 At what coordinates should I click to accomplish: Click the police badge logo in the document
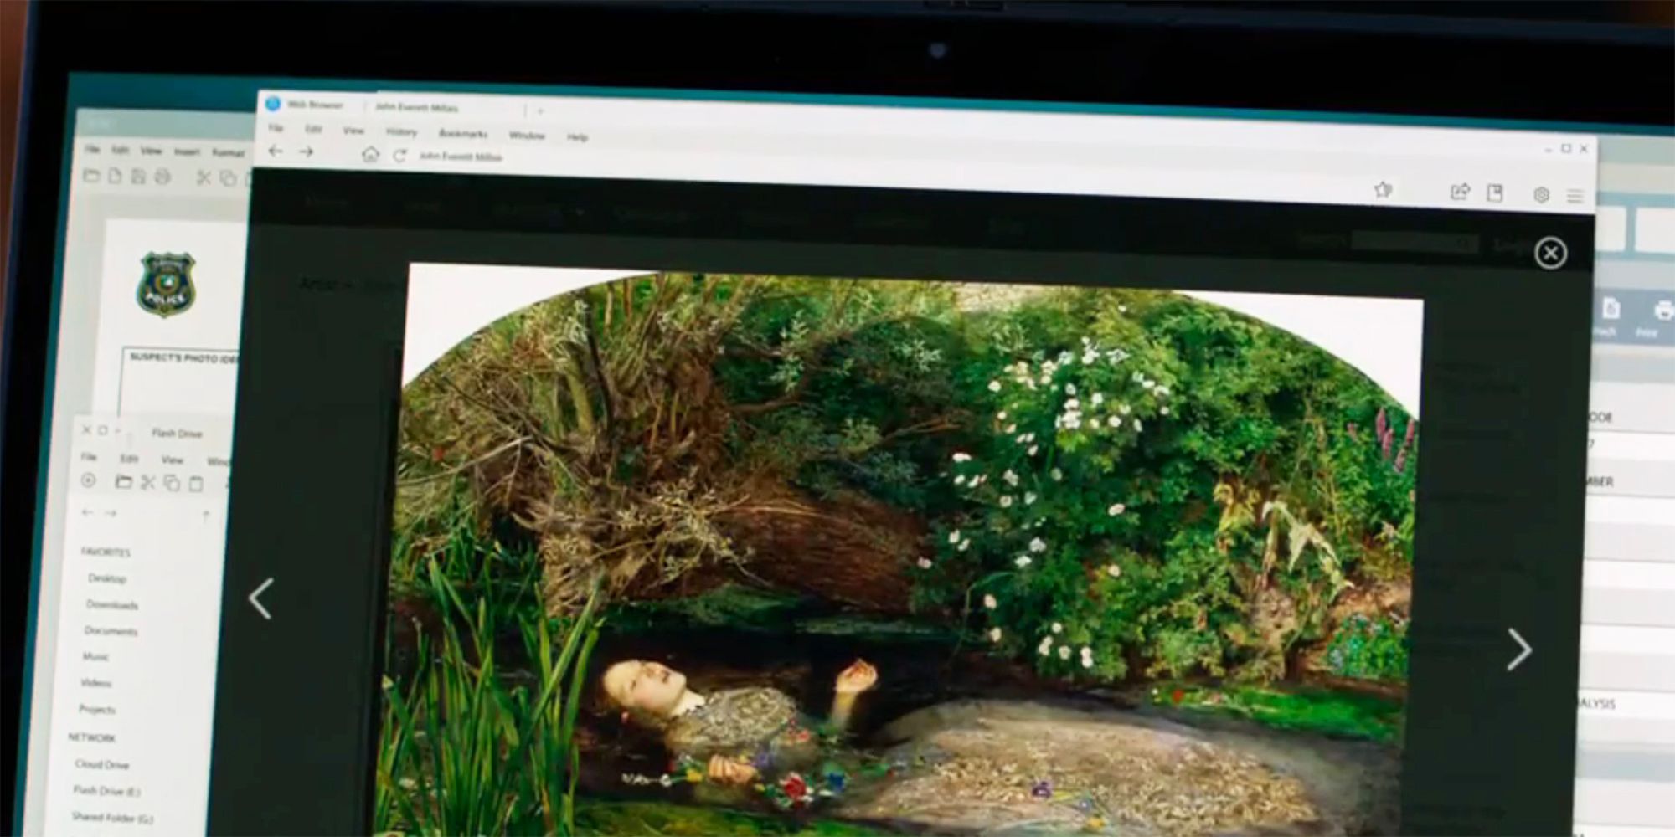[x=166, y=284]
